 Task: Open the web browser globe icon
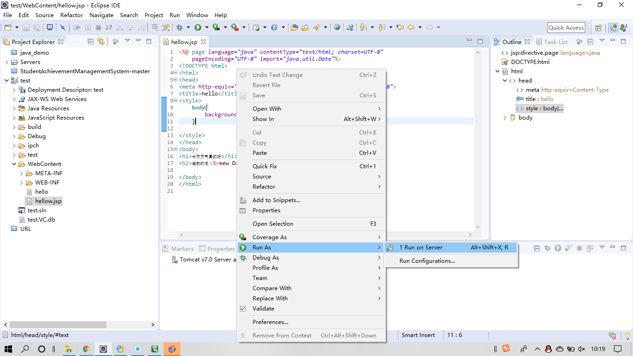click(x=337, y=28)
